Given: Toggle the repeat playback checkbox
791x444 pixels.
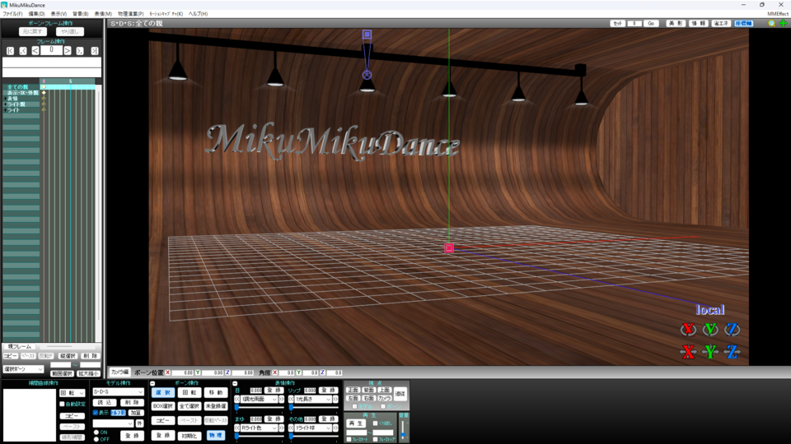Looking at the screenshot, I should 375,423.
